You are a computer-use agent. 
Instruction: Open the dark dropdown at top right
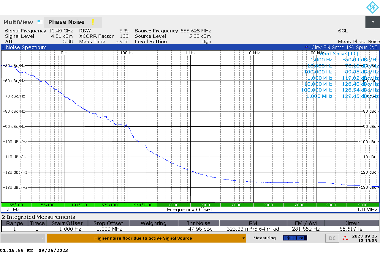(373, 22)
